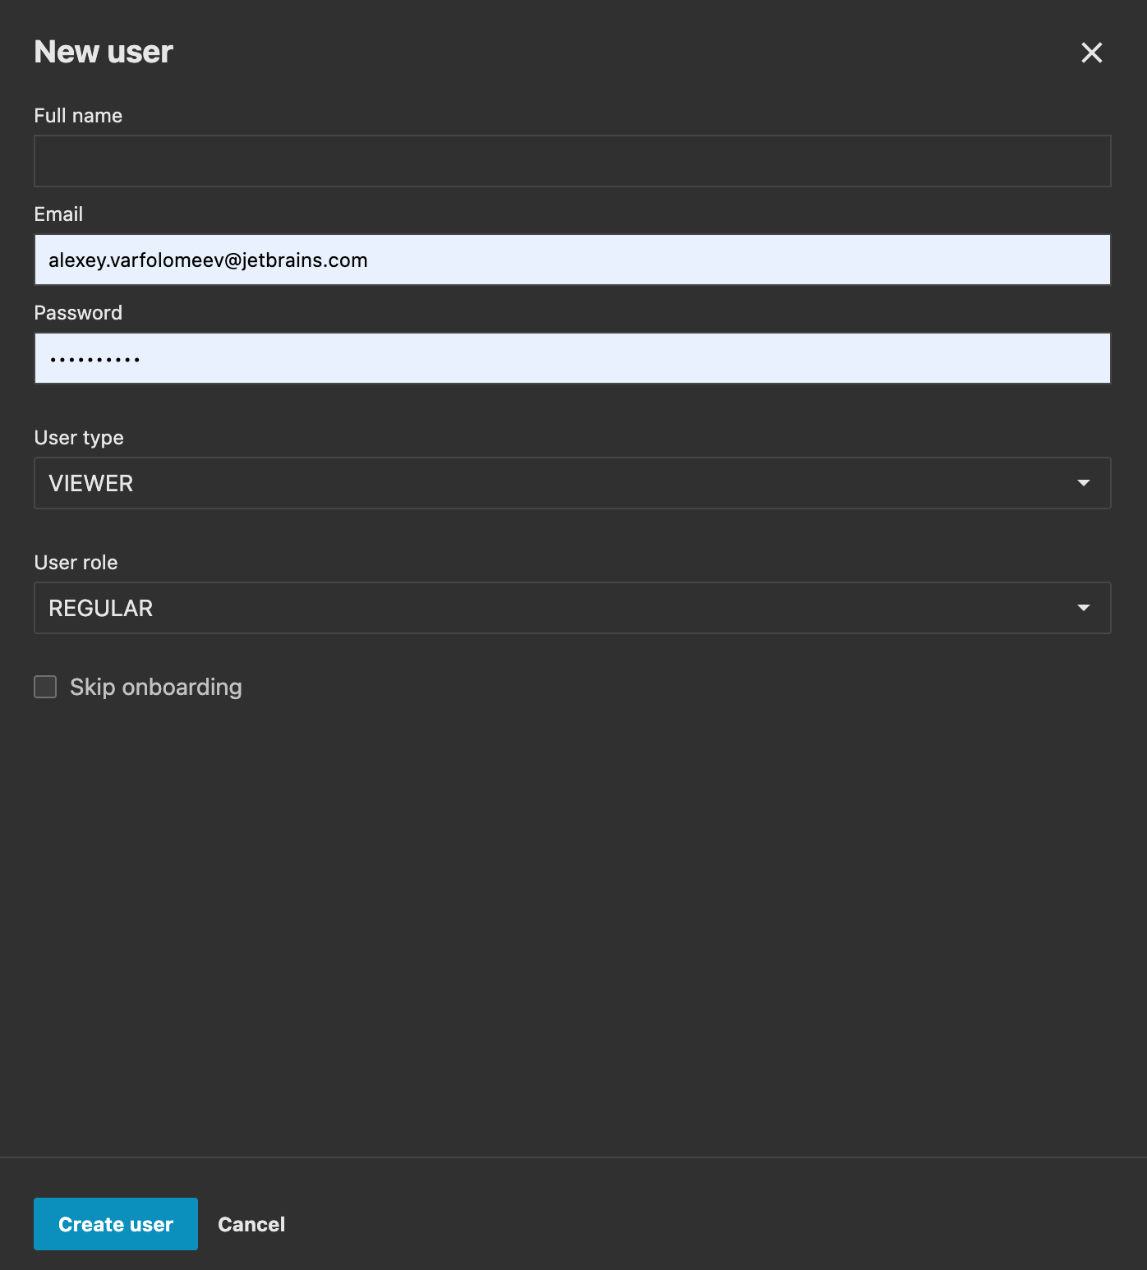Click the Full name field label
Viewport: 1147px width, 1270px height.
(x=78, y=116)
